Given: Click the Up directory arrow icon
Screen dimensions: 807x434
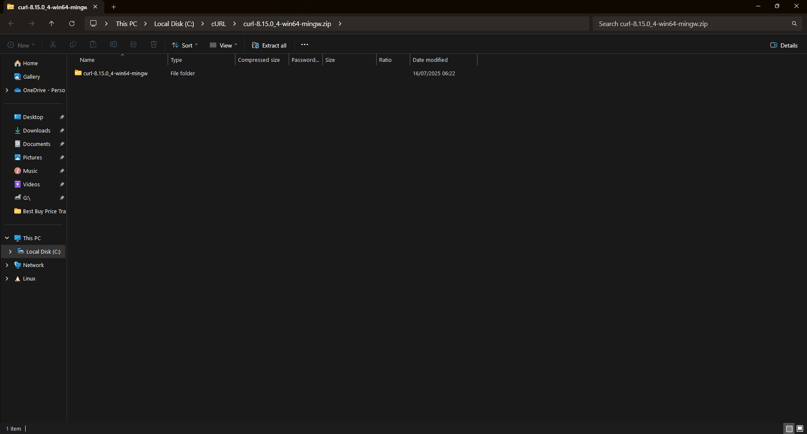Looking at the screenshot, I should point(52,24).
